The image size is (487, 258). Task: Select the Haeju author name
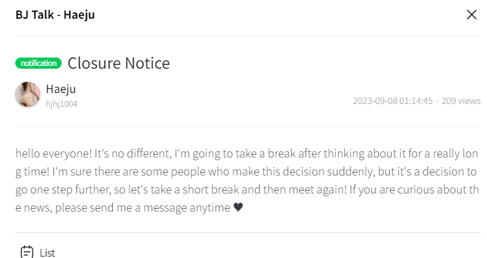[x=61, y=89]
